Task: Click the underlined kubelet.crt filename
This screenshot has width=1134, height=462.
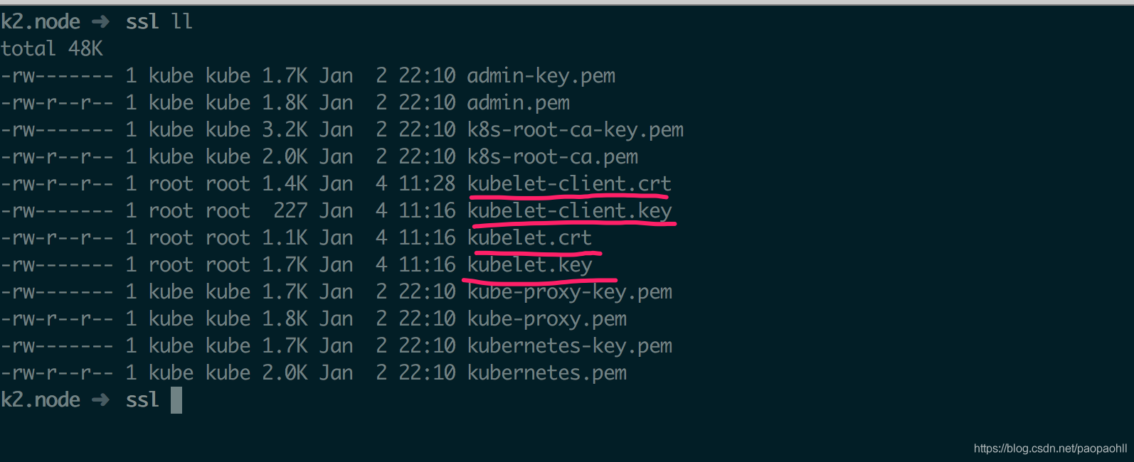Action: click(530, 237)
